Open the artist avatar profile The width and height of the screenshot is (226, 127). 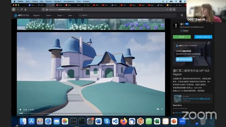(176, 26)
